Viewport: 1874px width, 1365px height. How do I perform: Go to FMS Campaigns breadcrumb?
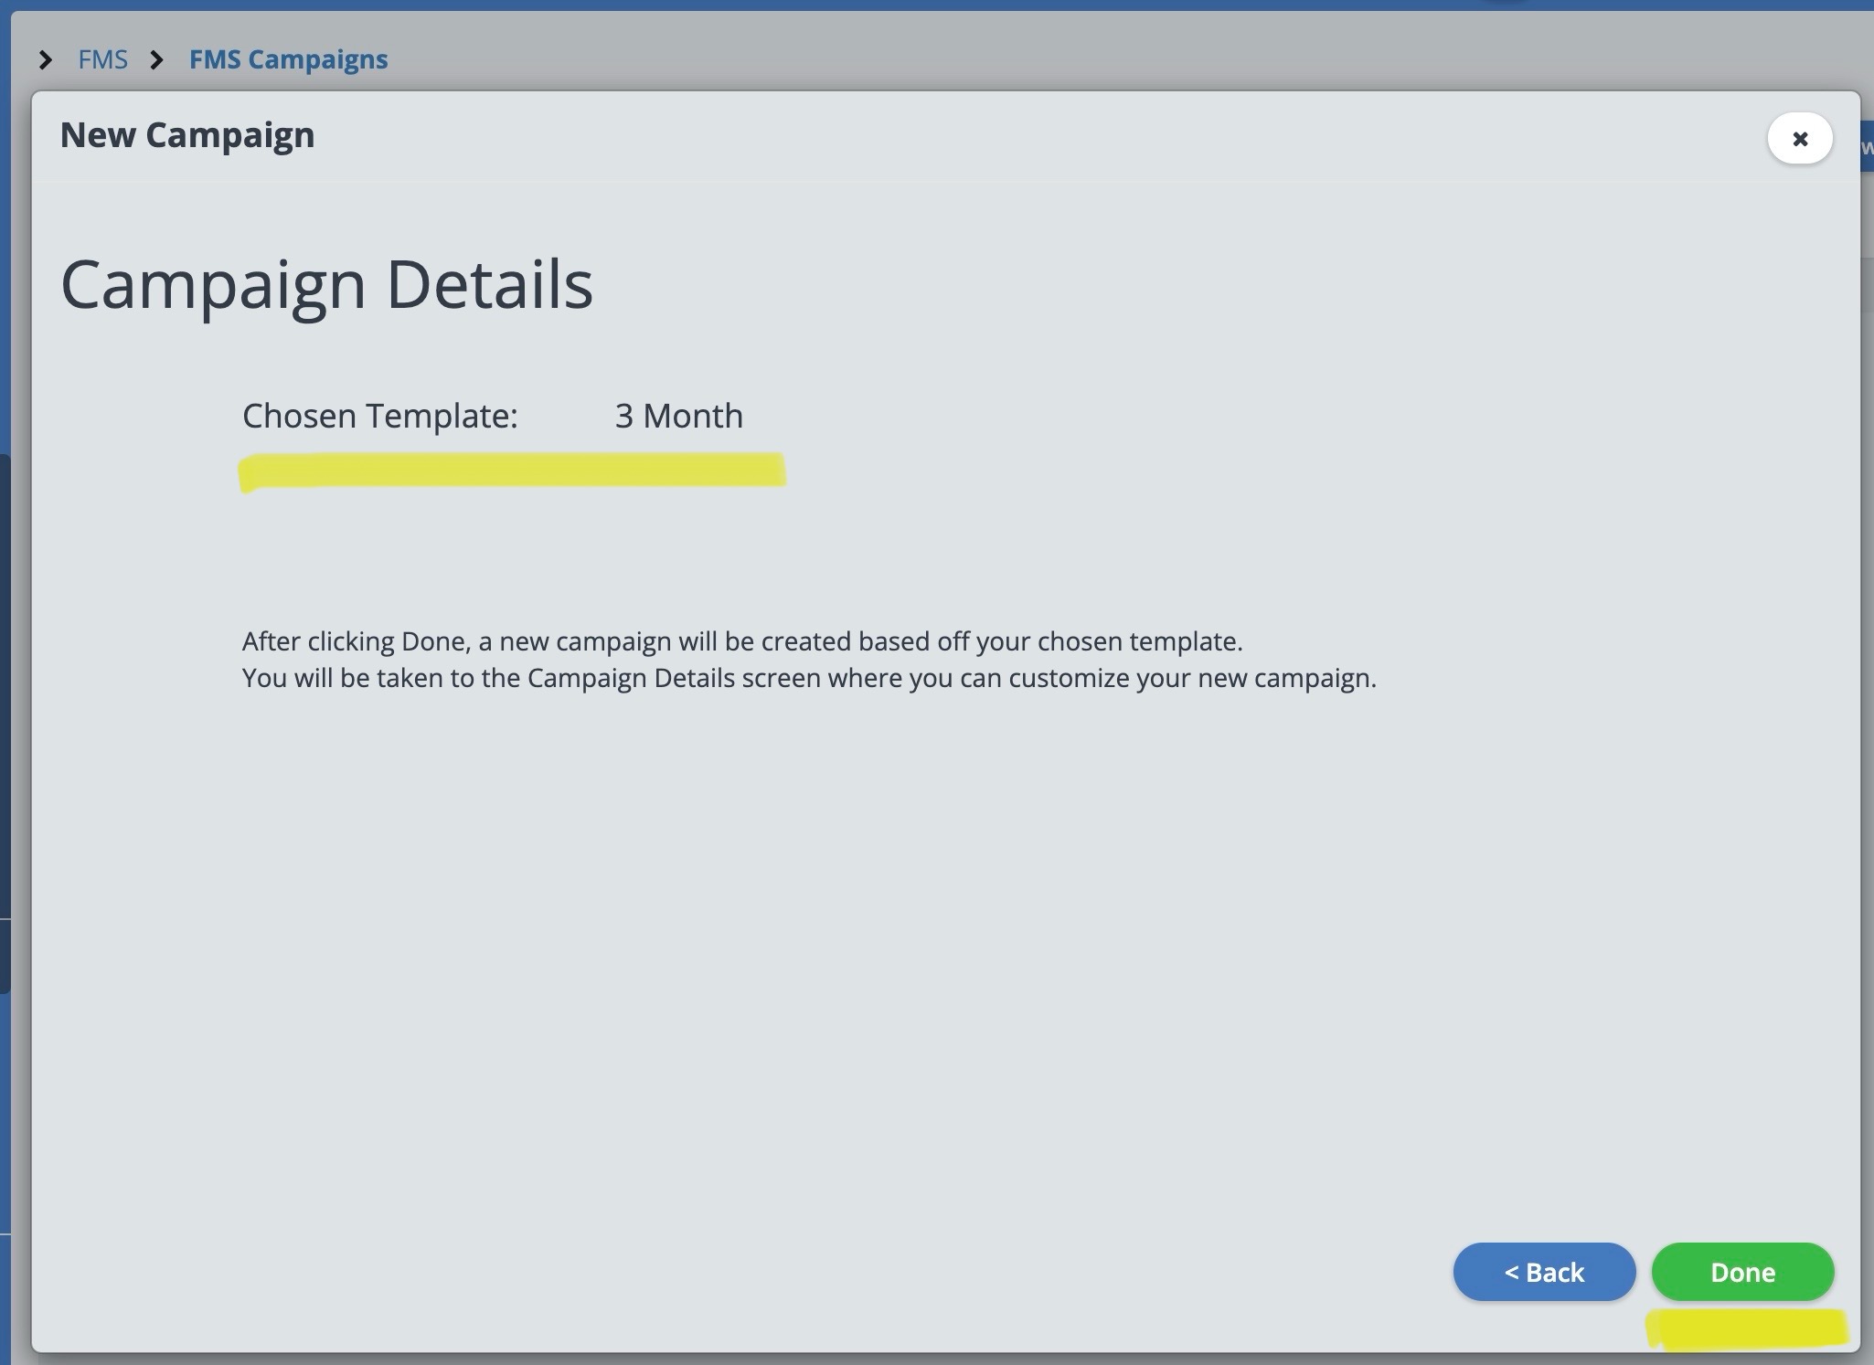[x=288, y=60]
